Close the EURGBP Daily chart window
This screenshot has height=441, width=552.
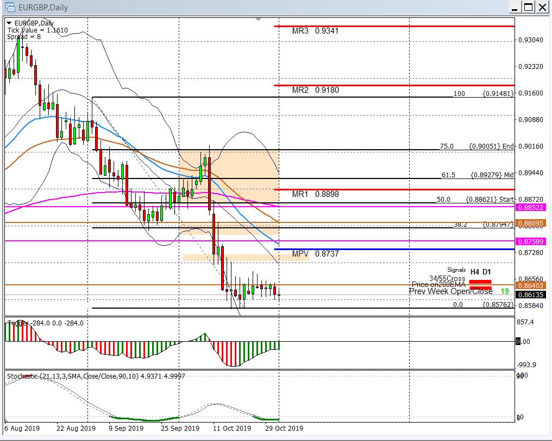click(x=542, y=7)
